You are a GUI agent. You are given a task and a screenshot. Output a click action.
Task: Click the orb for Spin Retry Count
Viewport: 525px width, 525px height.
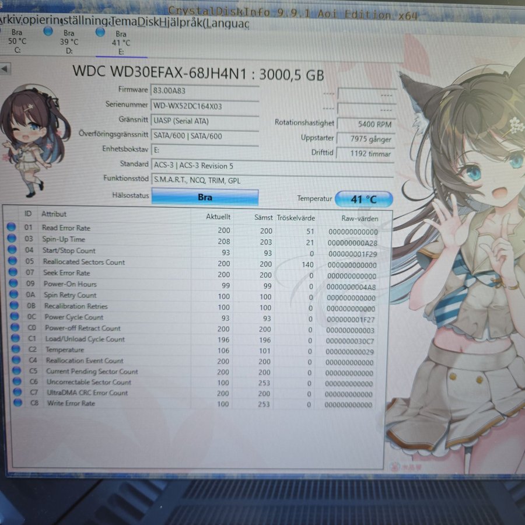(x=14, y=294)
